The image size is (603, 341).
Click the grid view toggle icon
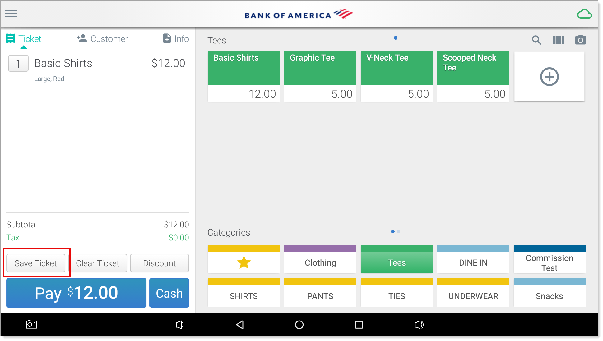pos(559,40)
